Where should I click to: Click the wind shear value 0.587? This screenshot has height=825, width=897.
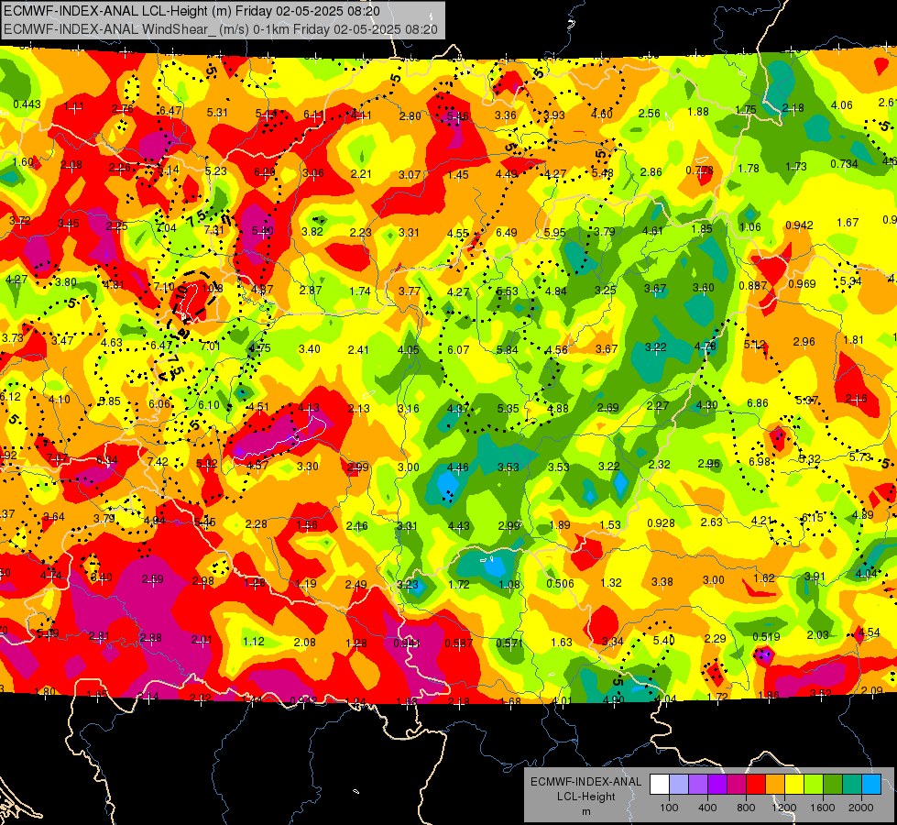pos(458,643)
